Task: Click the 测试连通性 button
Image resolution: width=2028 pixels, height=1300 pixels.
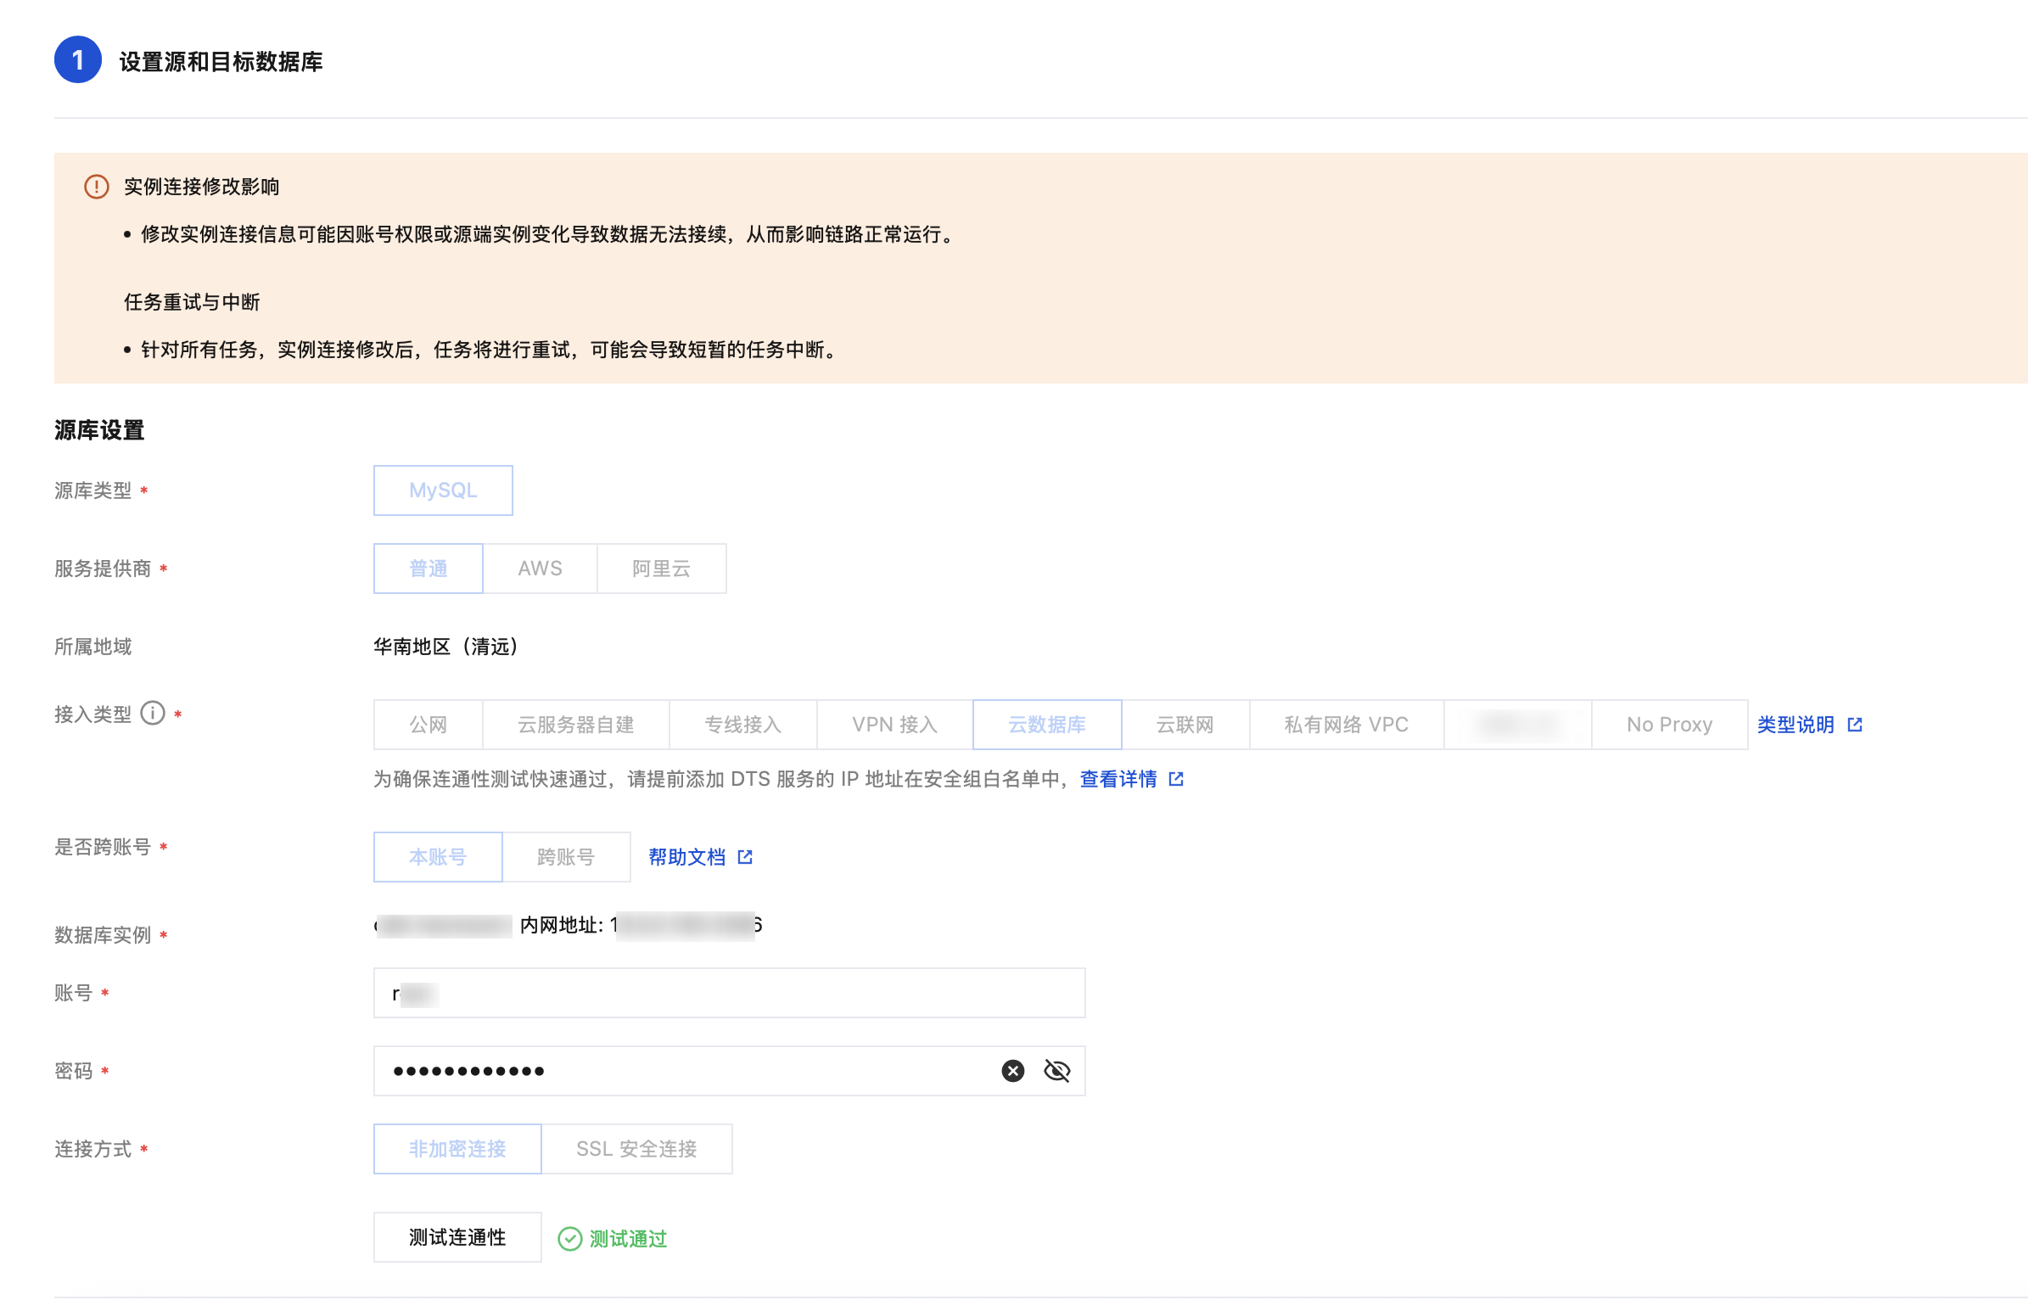Action: click(457, 1237)
